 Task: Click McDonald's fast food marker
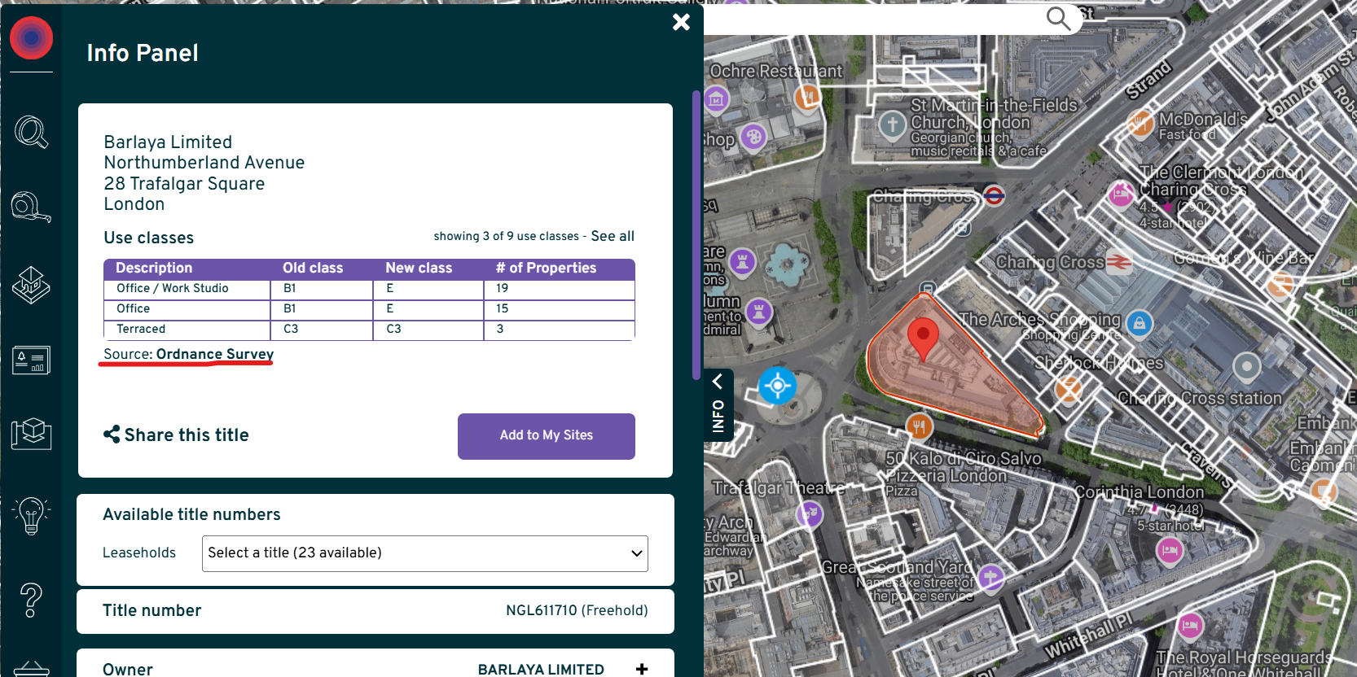tap(1140, 124)
